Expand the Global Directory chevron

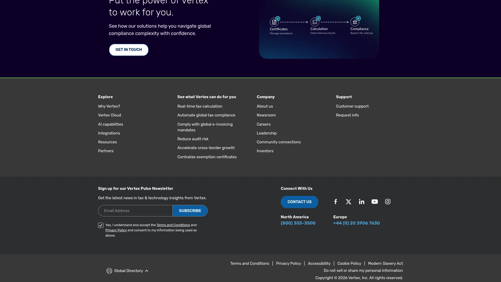(x=147, y=271)
